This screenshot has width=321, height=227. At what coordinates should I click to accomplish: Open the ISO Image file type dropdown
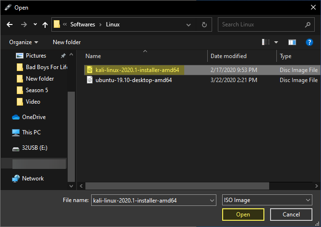coord(267,200)
